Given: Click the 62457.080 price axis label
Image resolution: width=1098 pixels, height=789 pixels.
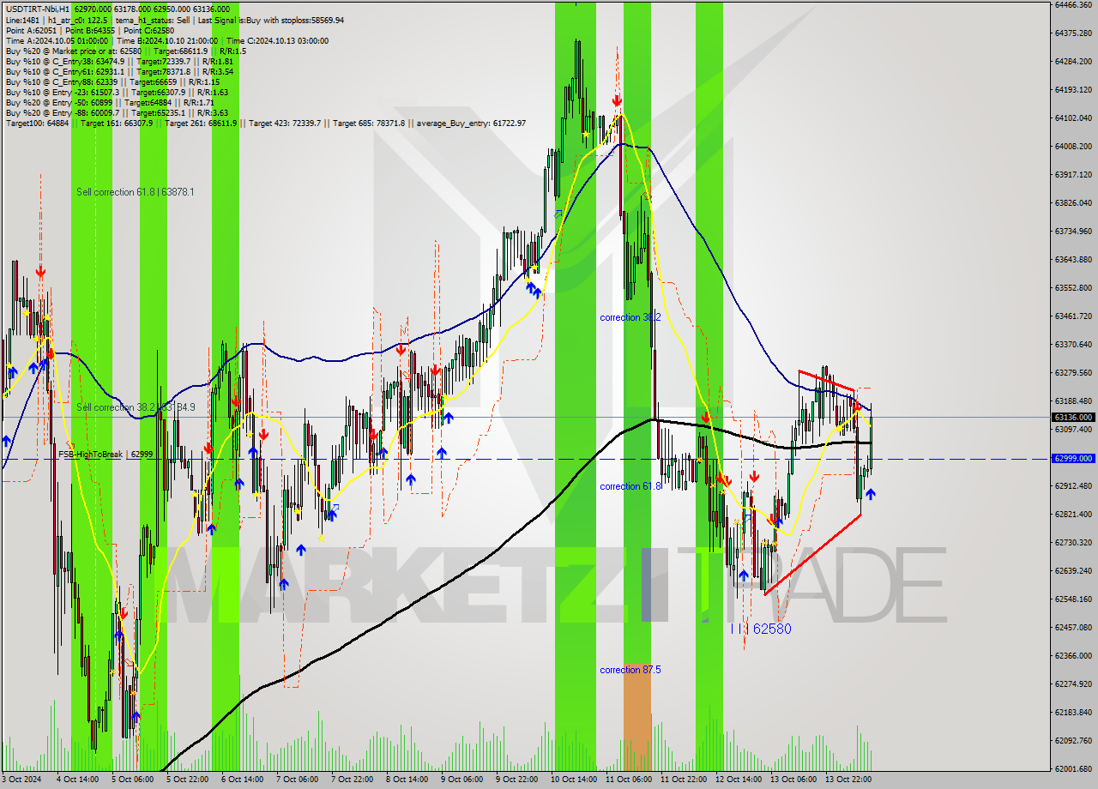Looking at the screenshot, I should pyautogui.click(x=1072, y=627).
